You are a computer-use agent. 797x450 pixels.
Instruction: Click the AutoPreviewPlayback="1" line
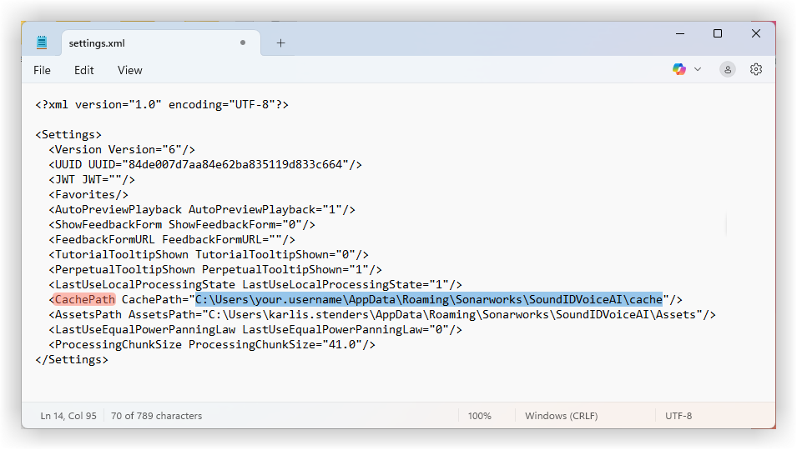[x=202, y=210]
